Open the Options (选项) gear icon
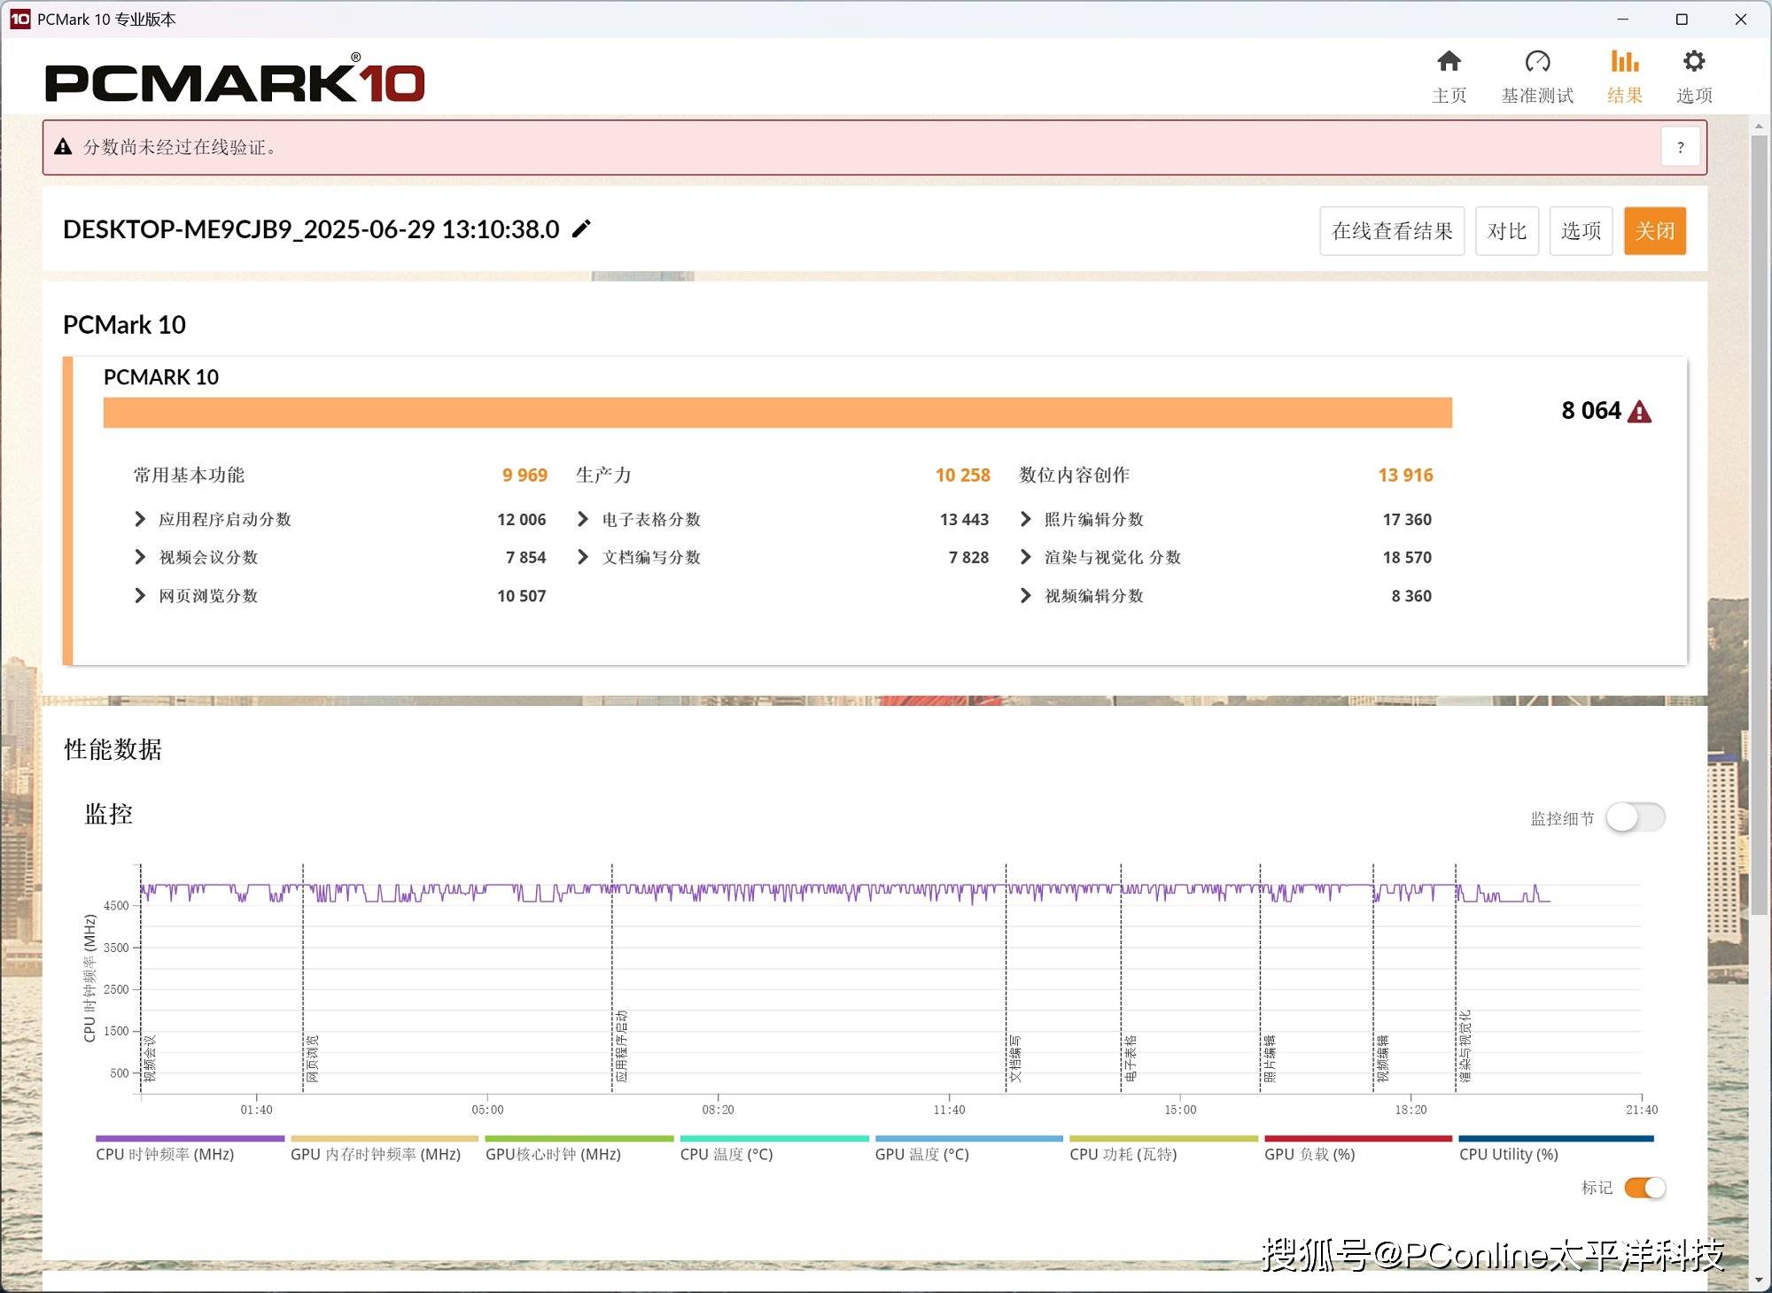This screenshot has width=1772, height=1293. 1693,62
